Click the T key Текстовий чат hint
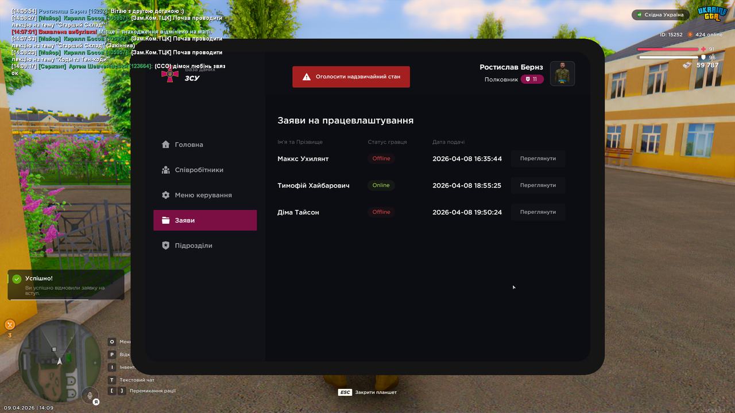The height and width of the screenshot is (413, 735). point(131,380)
